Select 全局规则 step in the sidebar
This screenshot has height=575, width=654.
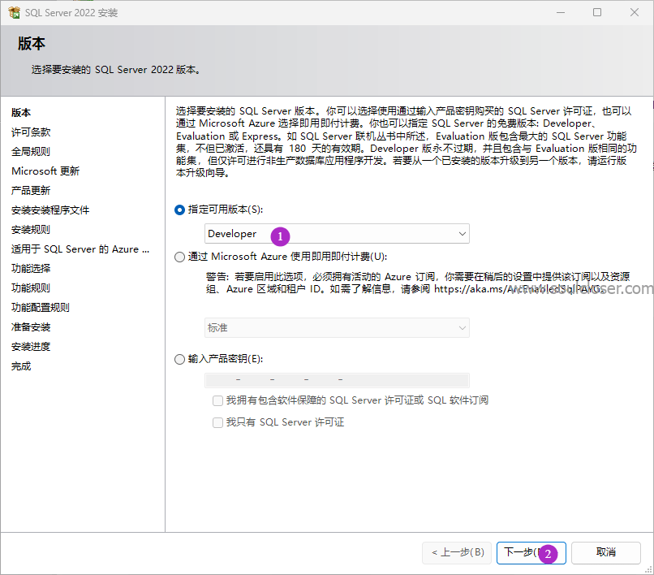(x=31, y=152)
